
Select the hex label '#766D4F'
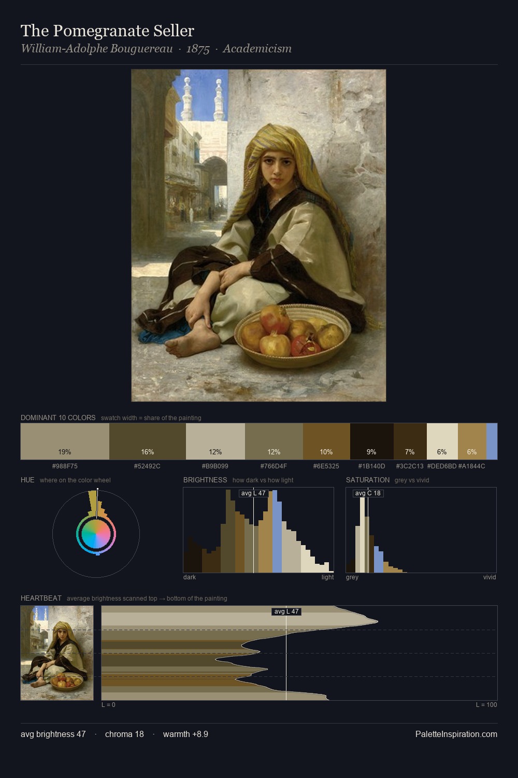[274, 466]
